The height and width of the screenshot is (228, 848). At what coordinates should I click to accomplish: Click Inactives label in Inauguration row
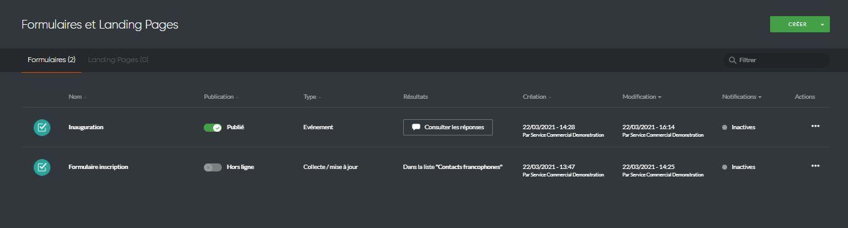click(x=743, y=127)
